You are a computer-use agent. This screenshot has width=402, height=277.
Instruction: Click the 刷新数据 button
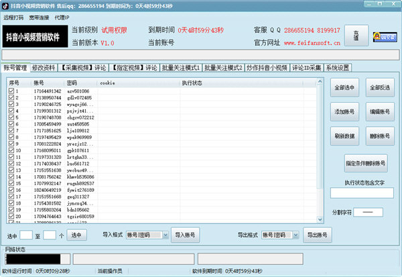click(x=344, y=136)
